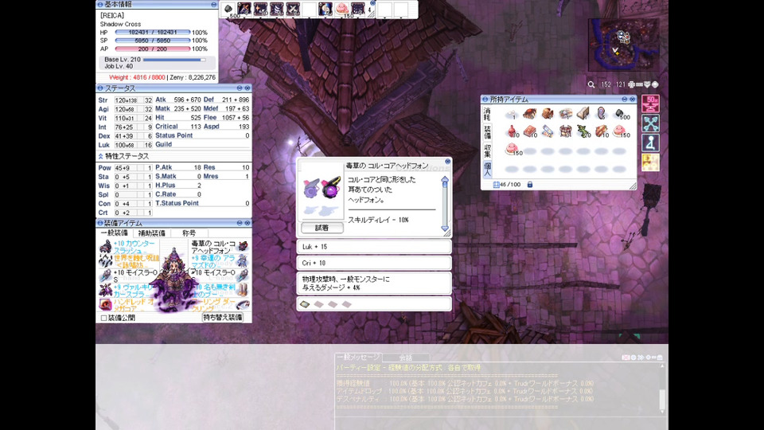The height and width of the screenshot is (430, 764).
Task: Select the Valkyrie garment icon in equipment
Action: point(105,291)
